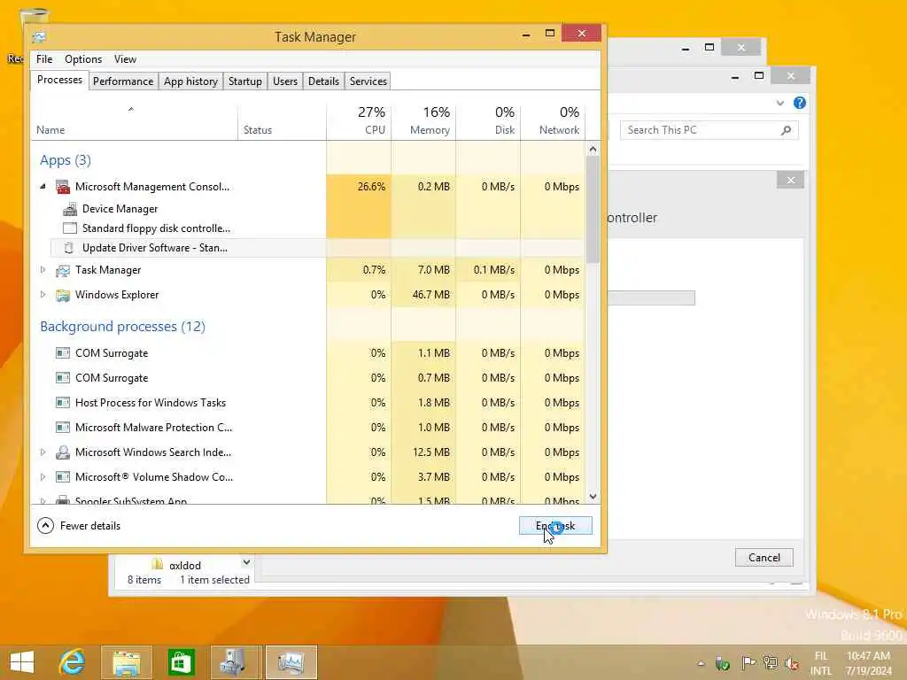Screen dimensions: 907x680
Task: Click the Task Manager process icon
Action: coord(63,270)
